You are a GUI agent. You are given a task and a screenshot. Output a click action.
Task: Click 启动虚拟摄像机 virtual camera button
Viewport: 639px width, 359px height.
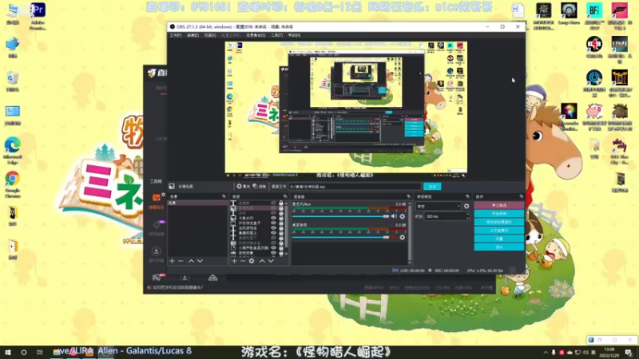tap(498, 223)
